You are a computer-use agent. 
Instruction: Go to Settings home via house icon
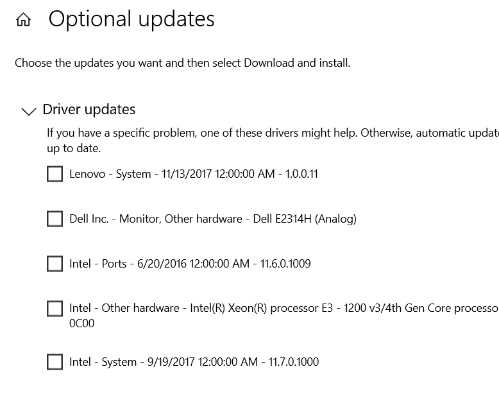pos(23,19)
